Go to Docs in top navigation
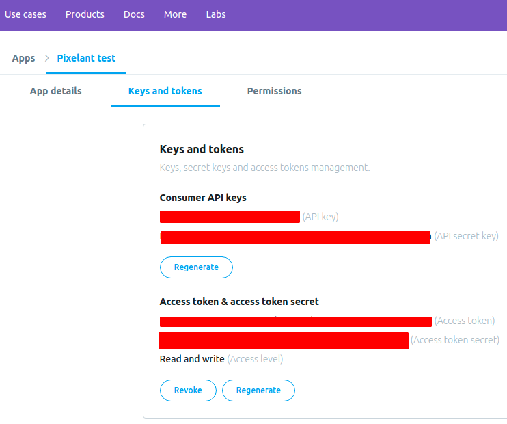 (134, 14)
